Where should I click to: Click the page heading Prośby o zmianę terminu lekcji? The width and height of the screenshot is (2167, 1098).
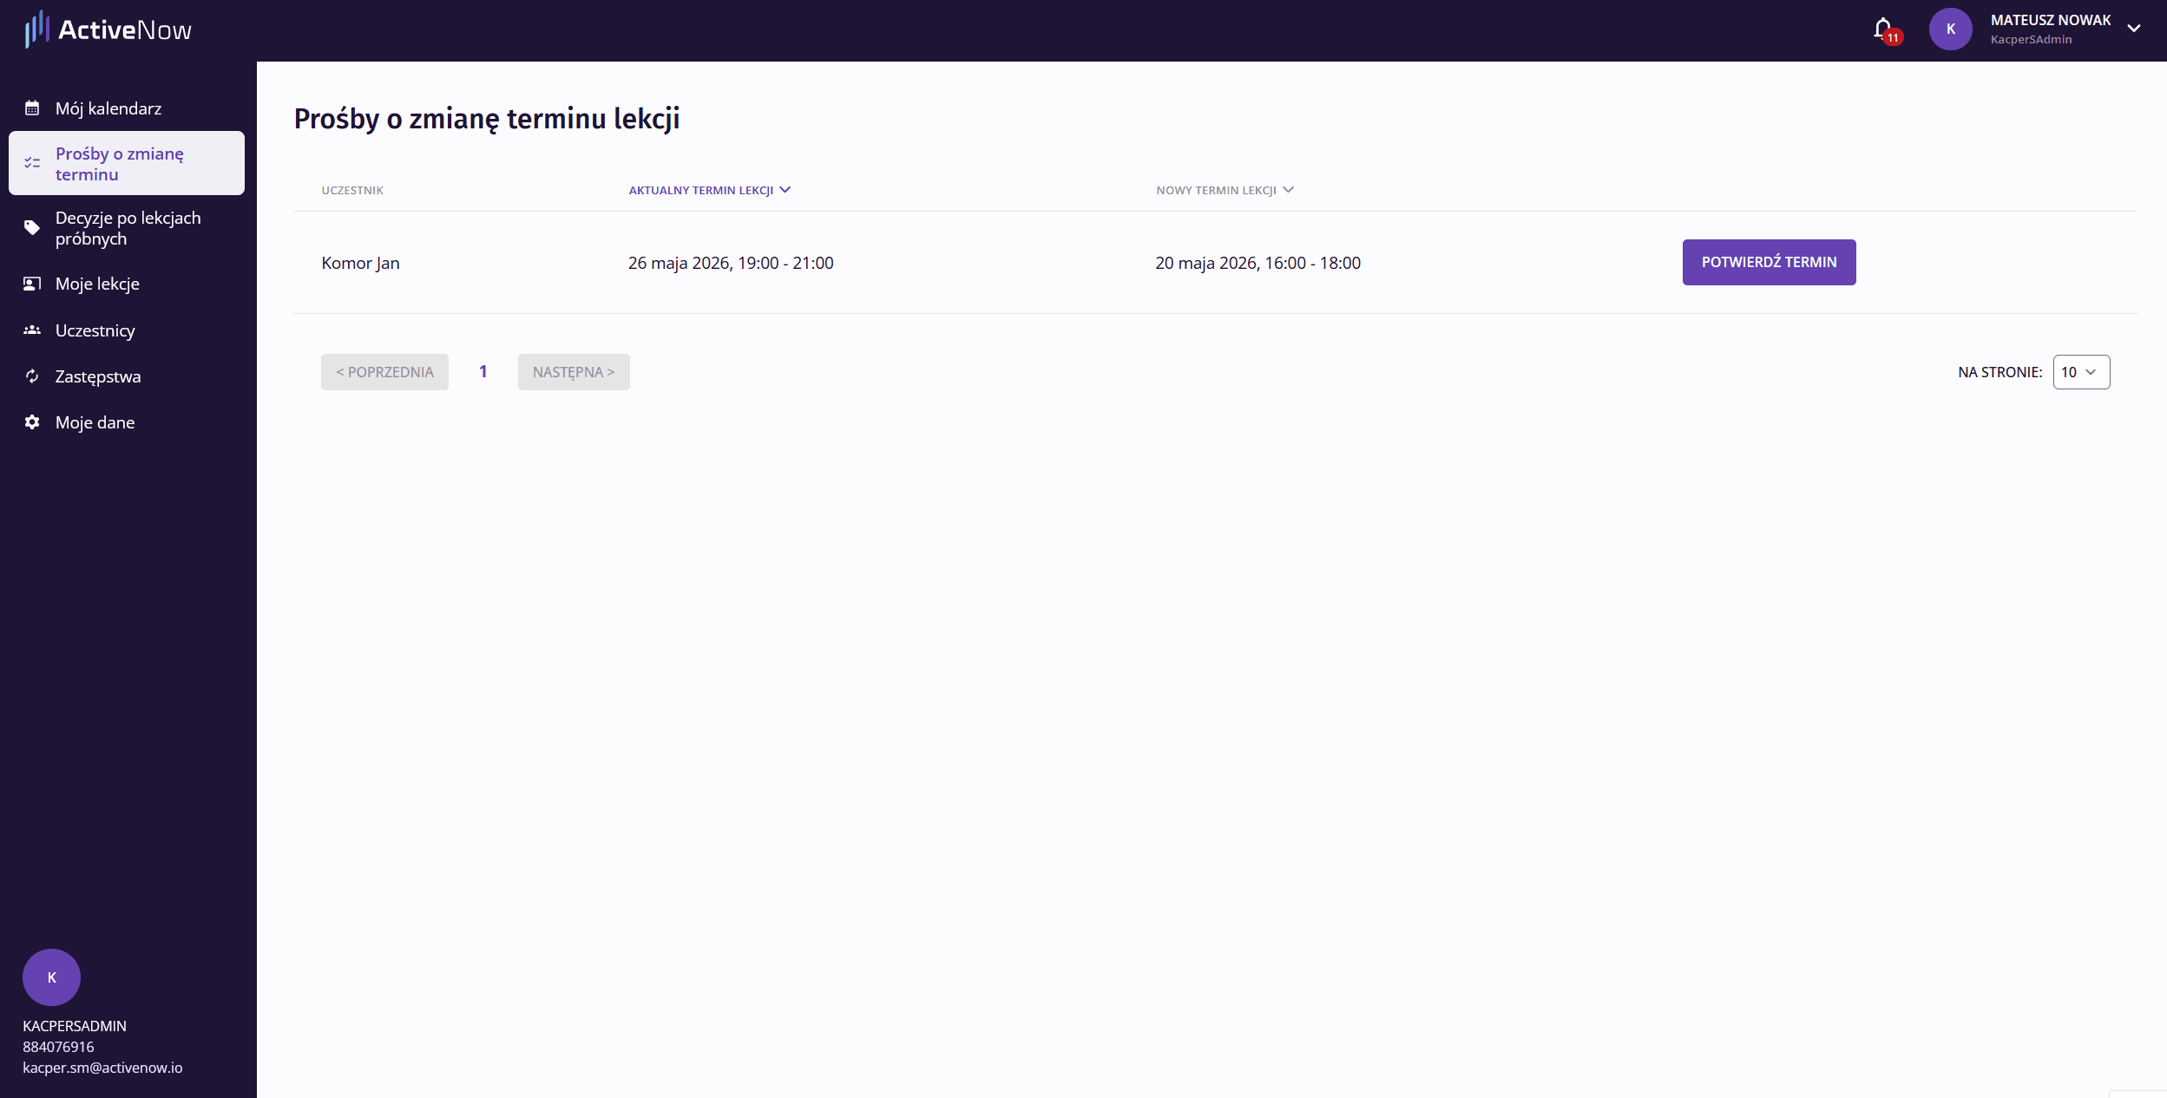pyautogui.click(x=487, y=119)
